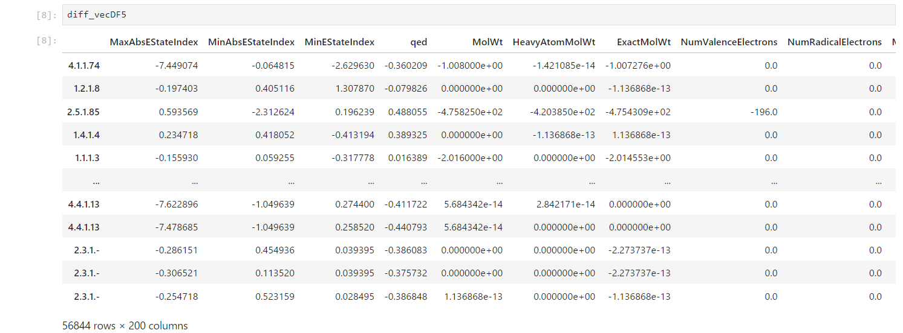Select the MaxAbsEStateIndex column header
Viewport: 903px width, 333px height.
[154, 42]
